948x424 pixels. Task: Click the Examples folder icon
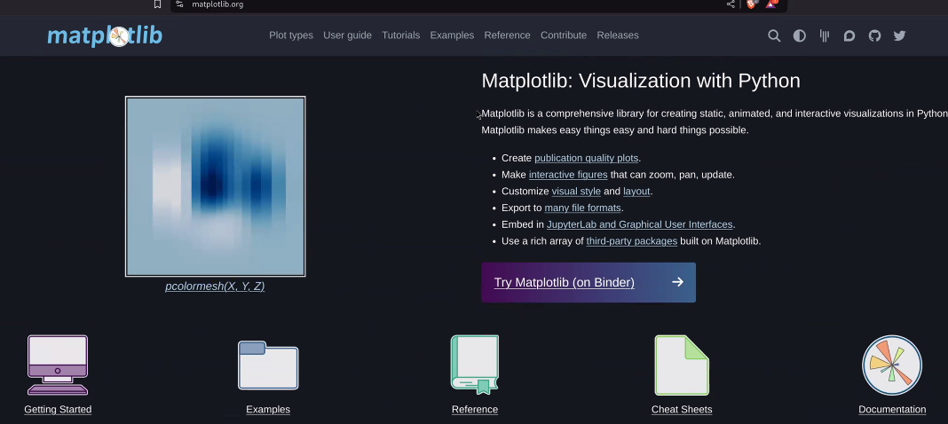(x=268, y=365)
